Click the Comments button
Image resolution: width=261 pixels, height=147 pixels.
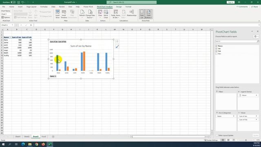click(242, 7)
